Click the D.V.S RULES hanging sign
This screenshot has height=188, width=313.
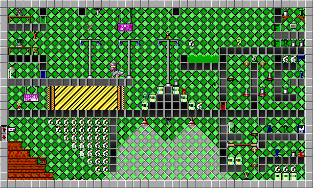(x=125, y=27)
